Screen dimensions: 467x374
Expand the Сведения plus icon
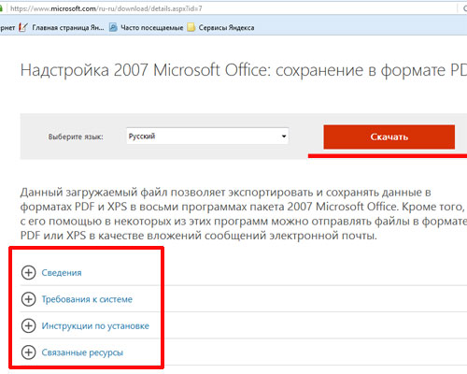click(x=28, y=273)
